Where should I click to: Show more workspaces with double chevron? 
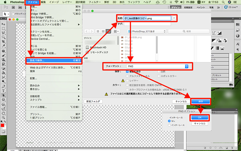219,7
